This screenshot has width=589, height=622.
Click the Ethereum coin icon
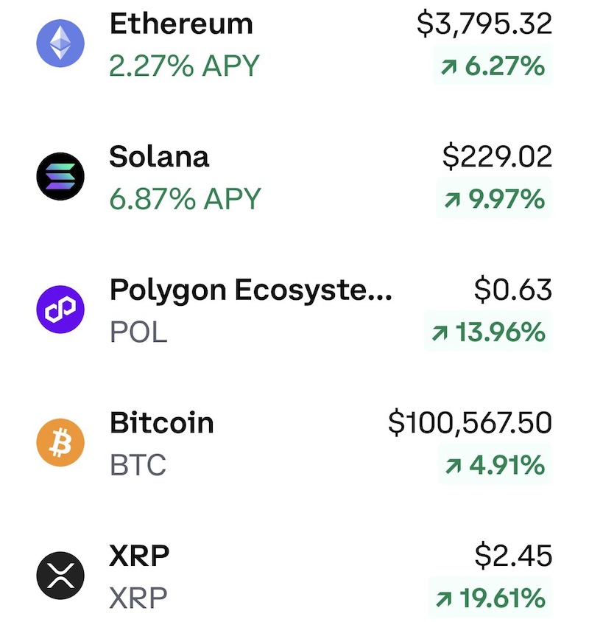tap(60, 44)
